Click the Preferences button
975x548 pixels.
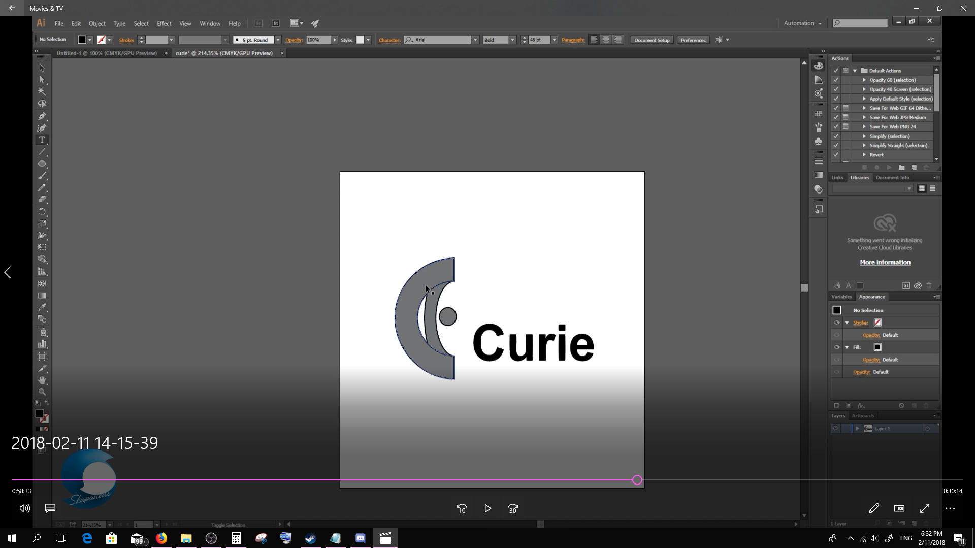(x=693, y=40)
